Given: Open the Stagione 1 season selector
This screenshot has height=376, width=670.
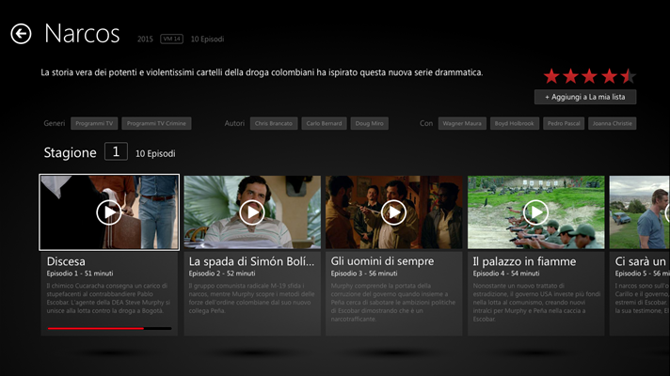Looking at the screenshot, I should [x=116, y=151].
